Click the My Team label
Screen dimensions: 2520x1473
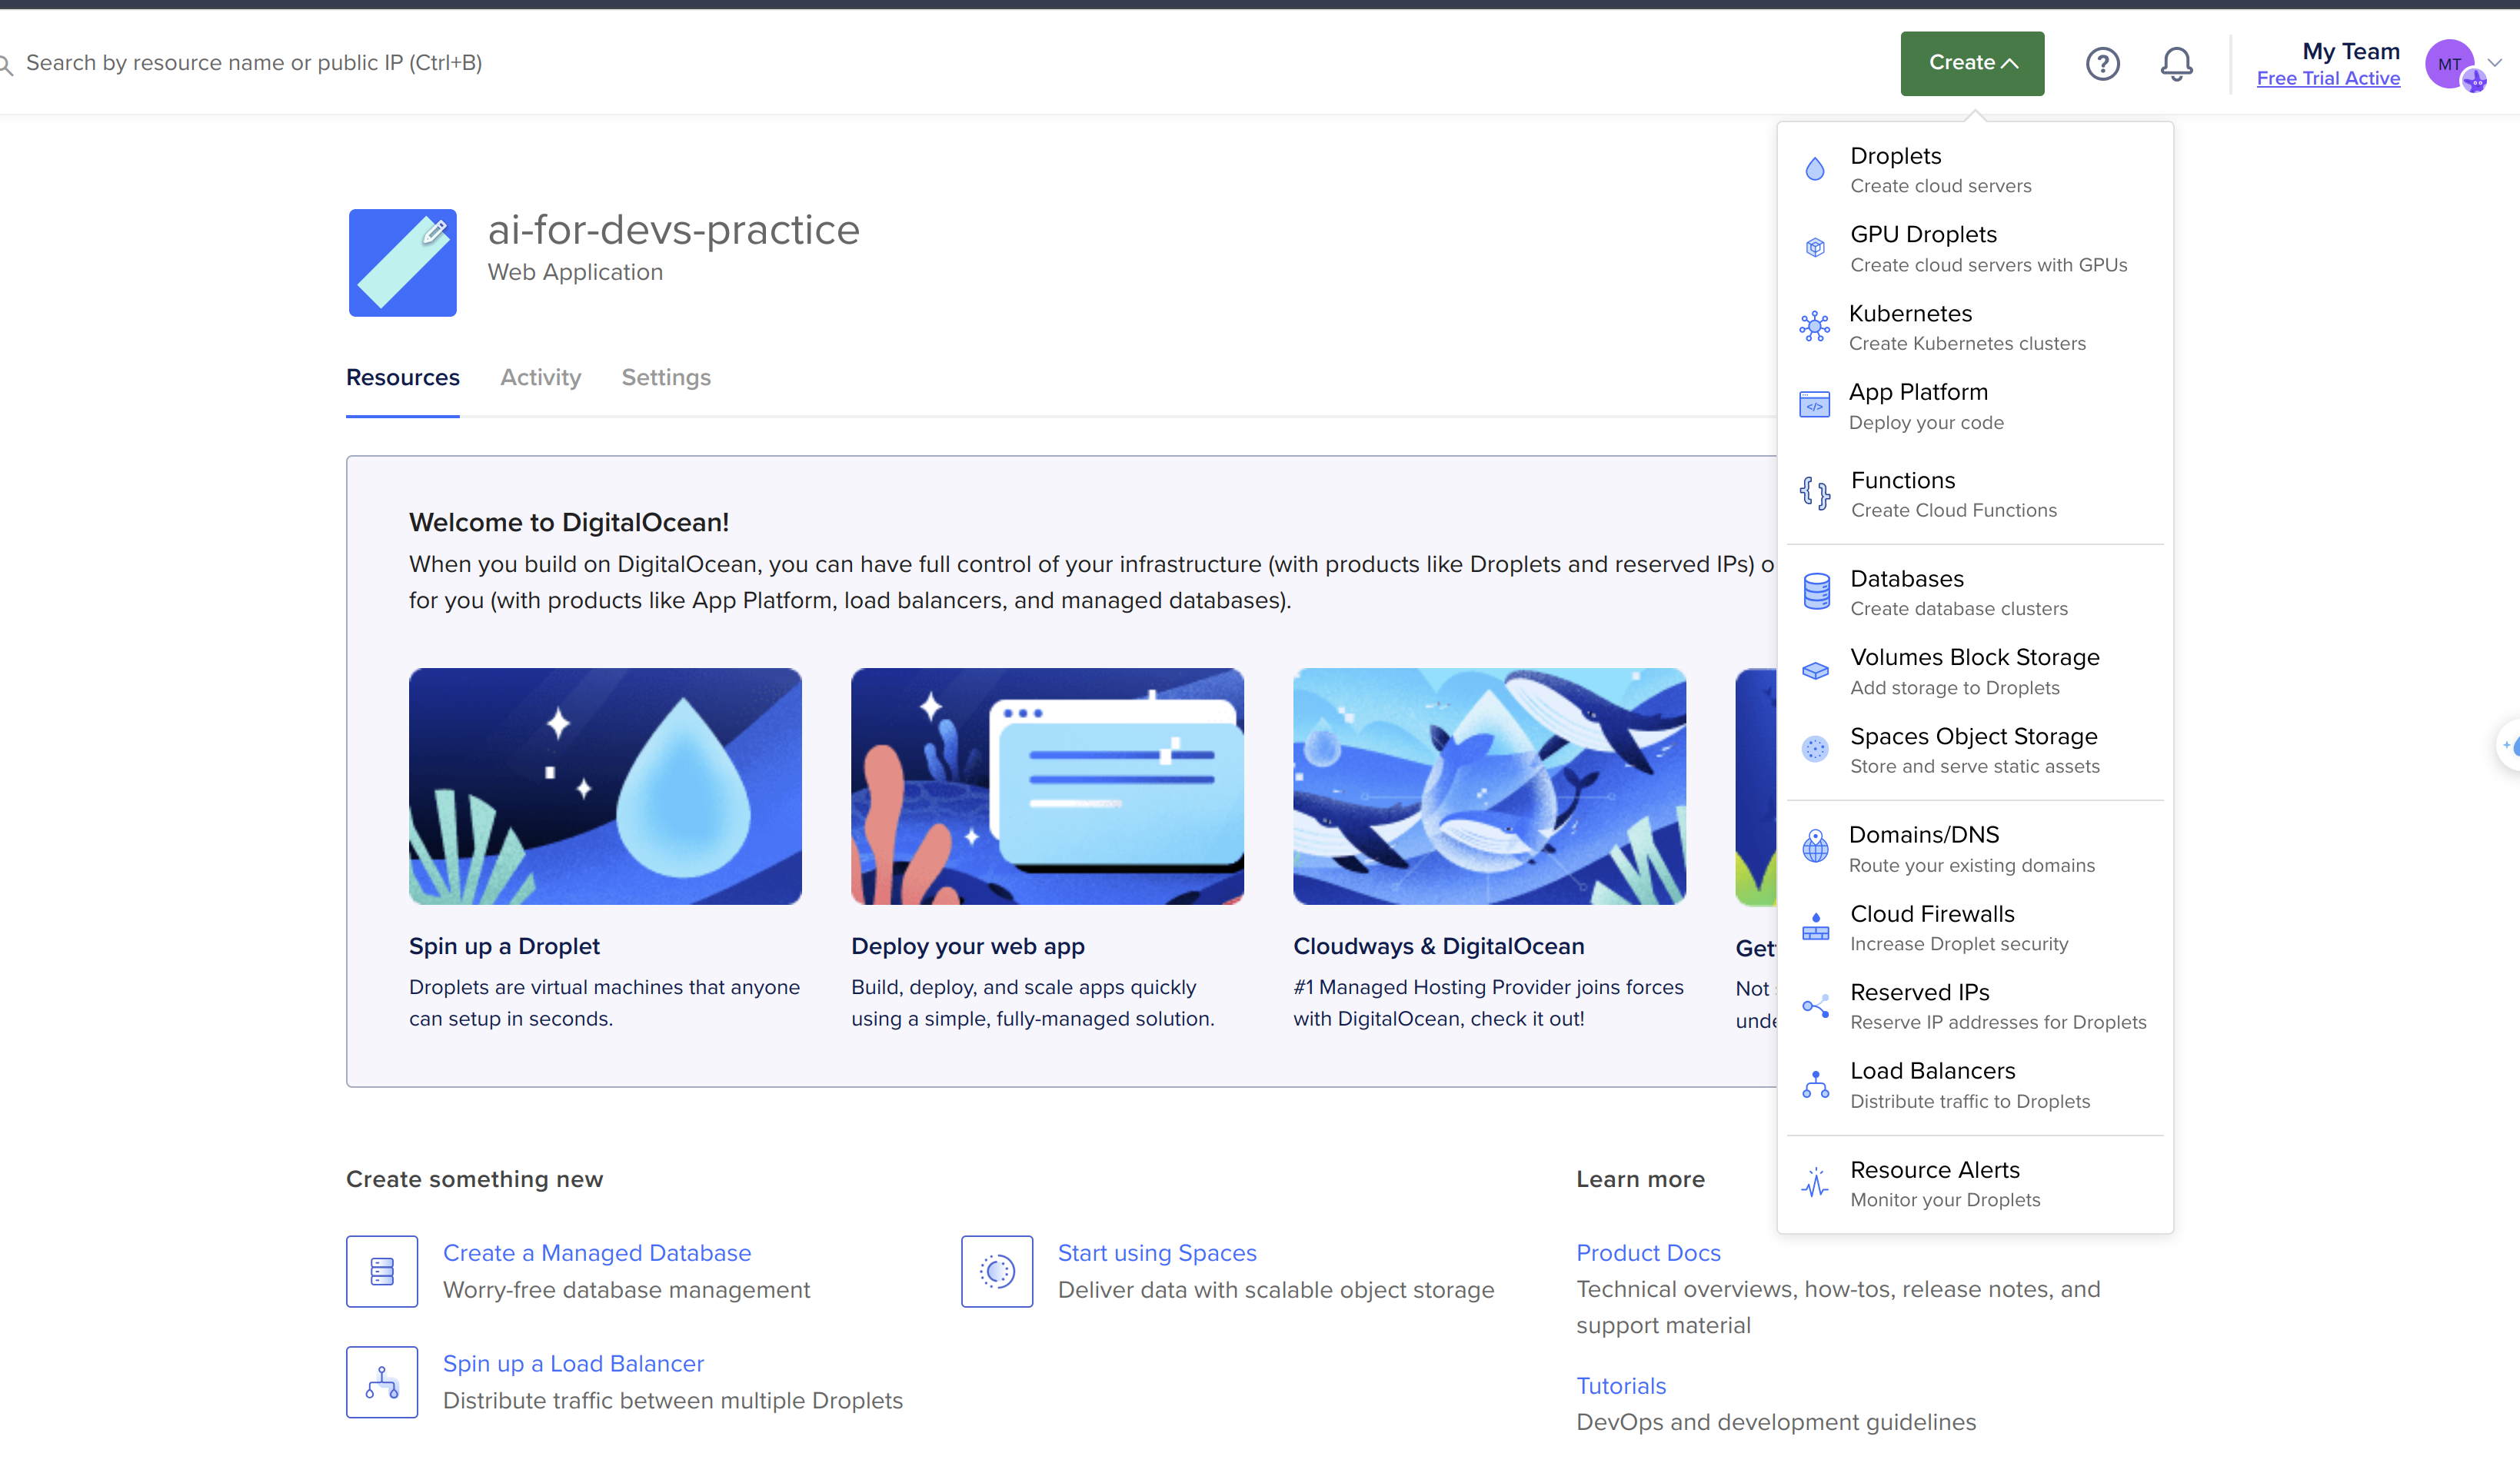(x=2350, y=51)
